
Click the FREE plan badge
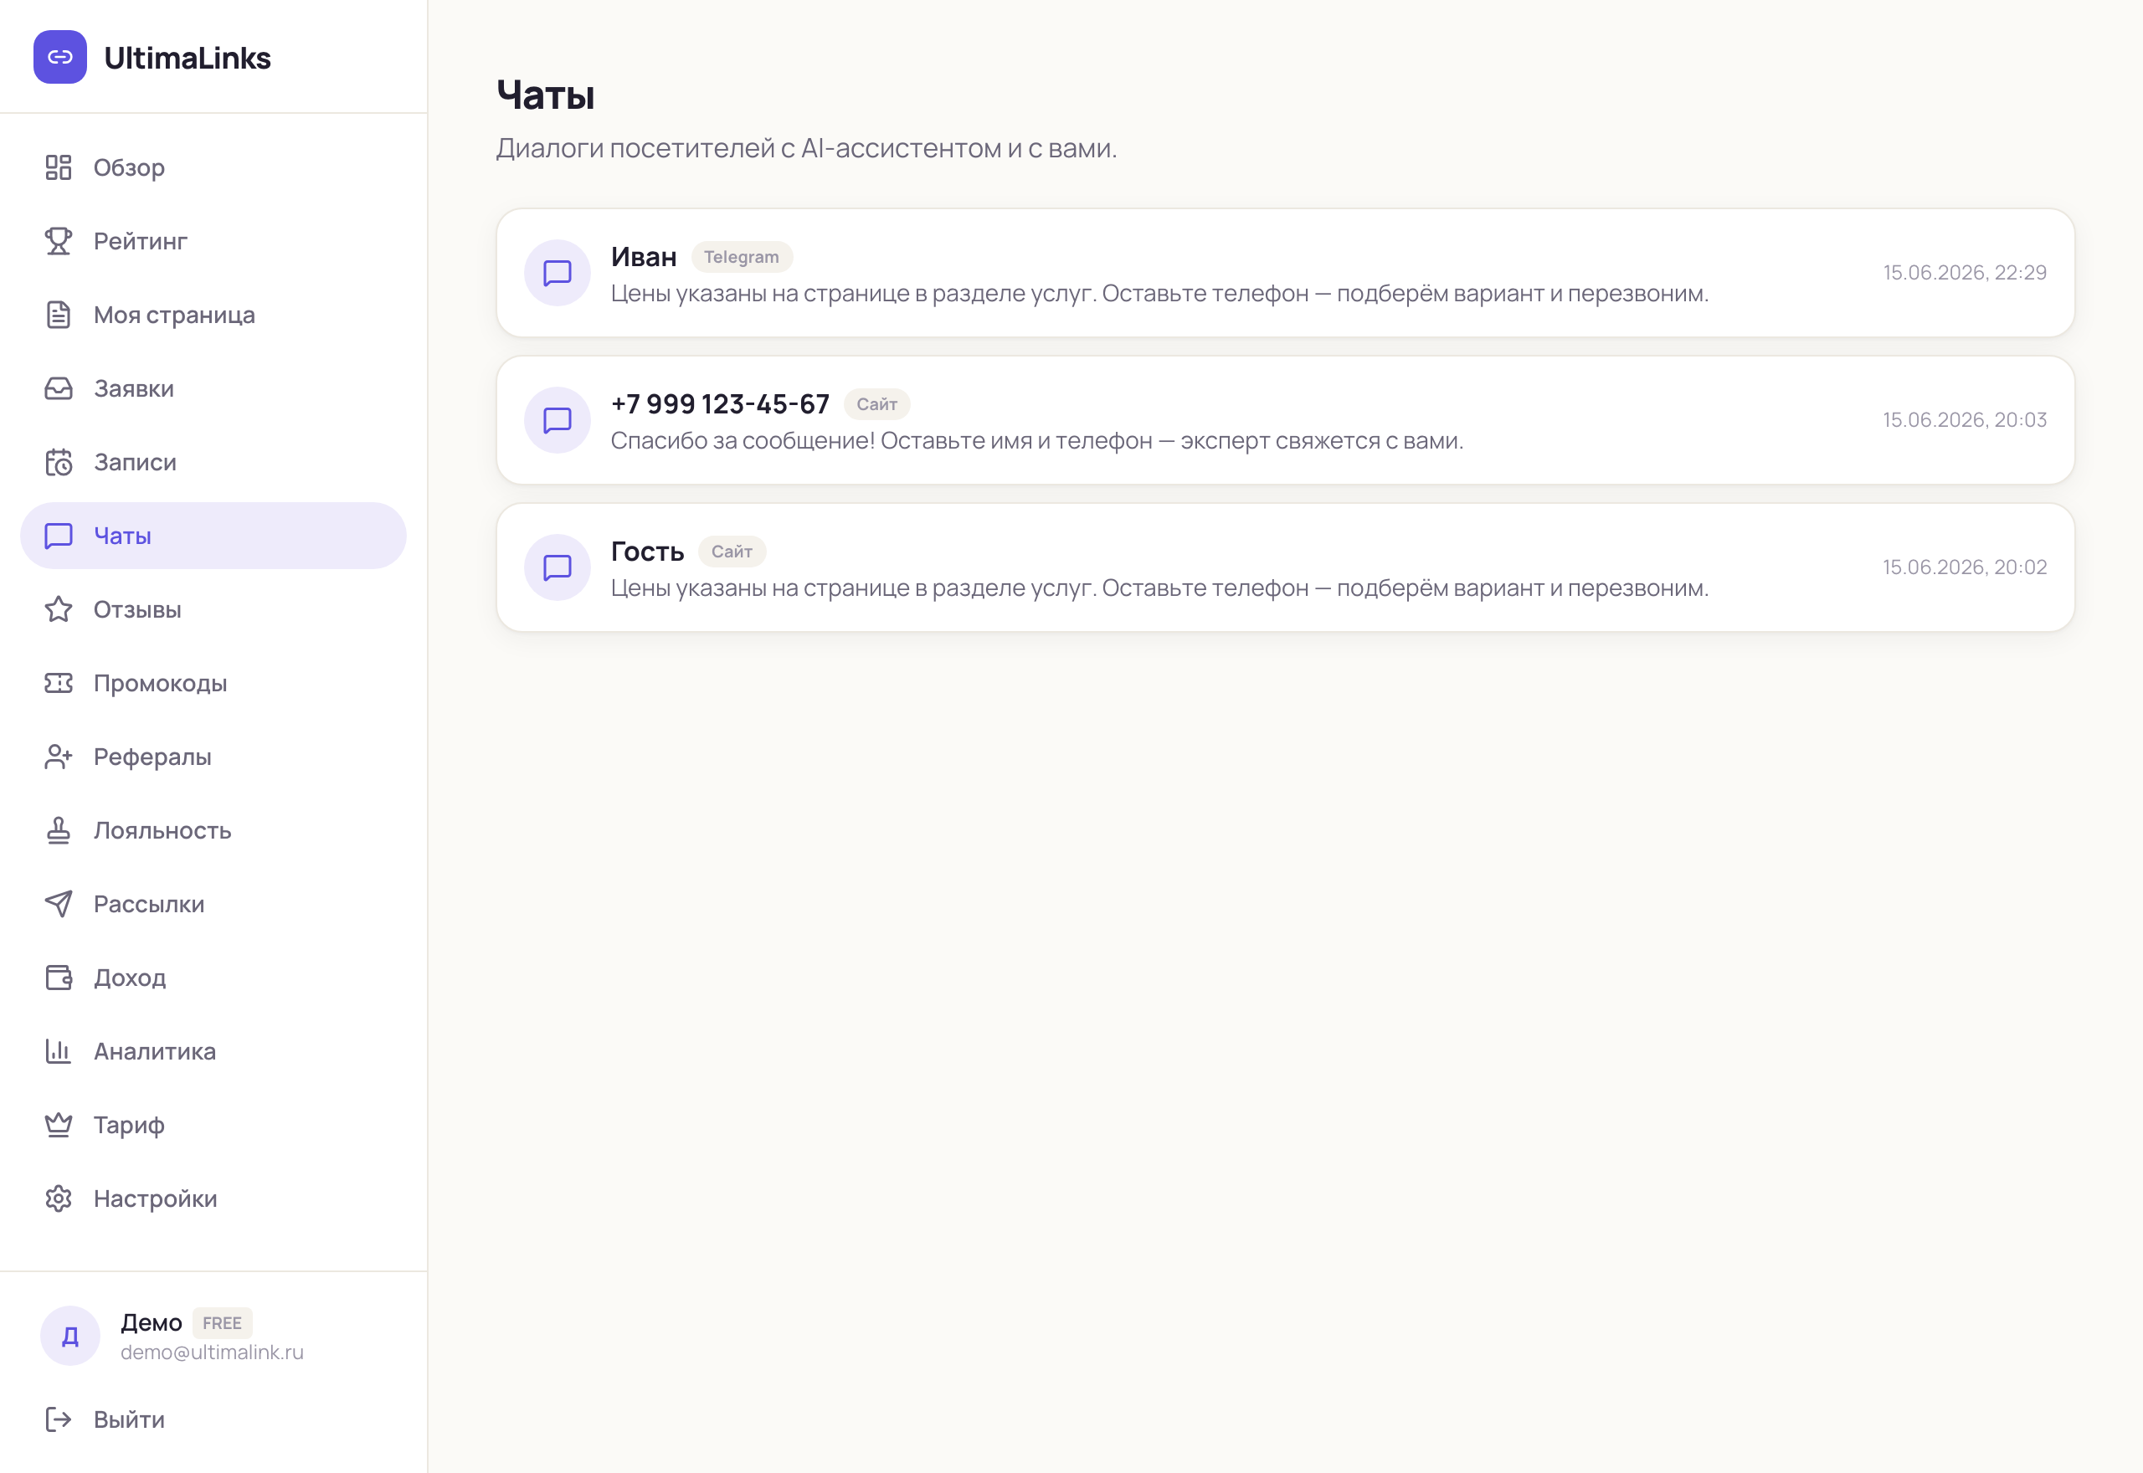pyautogui.click(x=222, y=1322)
